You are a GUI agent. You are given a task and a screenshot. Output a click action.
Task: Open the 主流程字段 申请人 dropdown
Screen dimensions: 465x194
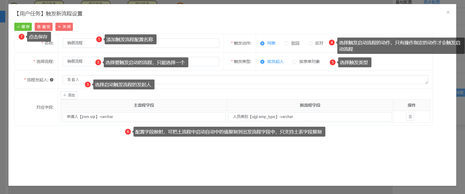pyautogui.click(x=144, y=117)
